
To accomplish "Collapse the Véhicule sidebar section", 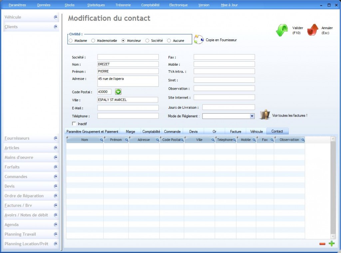I will [56, 17].
